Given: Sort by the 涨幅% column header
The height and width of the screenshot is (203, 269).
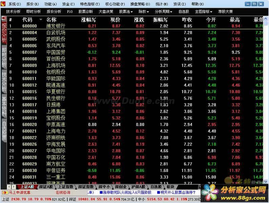Looking at the screenshot, I should pyautogui.click(x=88, y=20).
